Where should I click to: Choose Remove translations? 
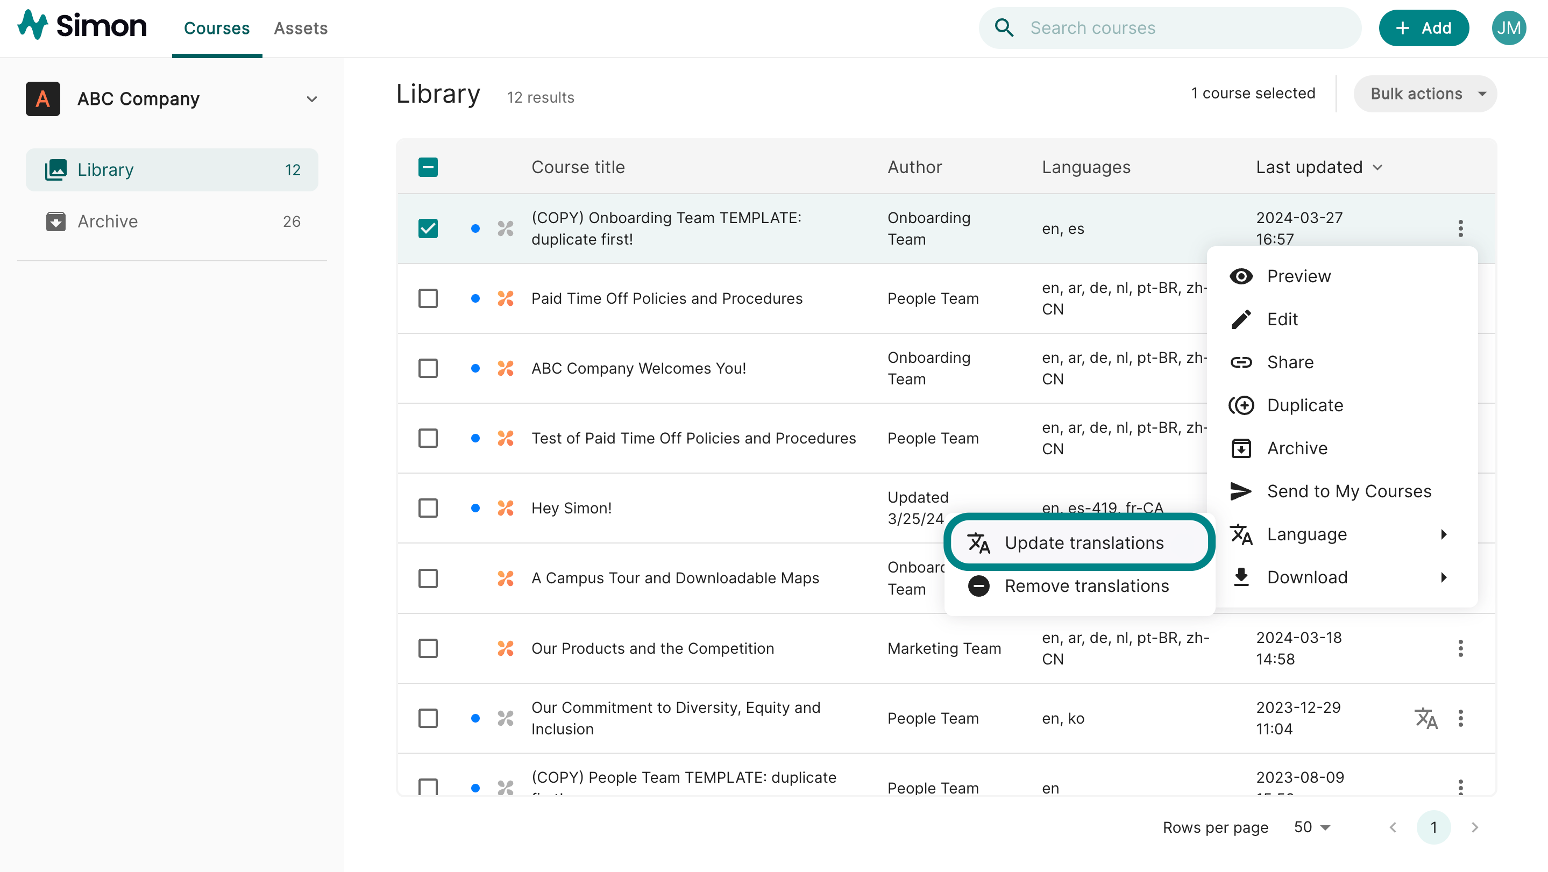click(1080, 586)
